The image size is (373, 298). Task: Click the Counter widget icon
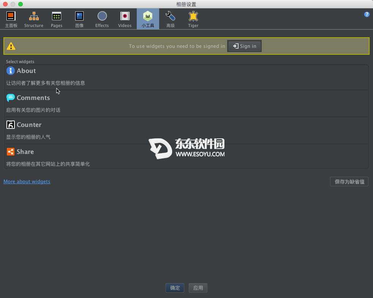tap(11, 125)
